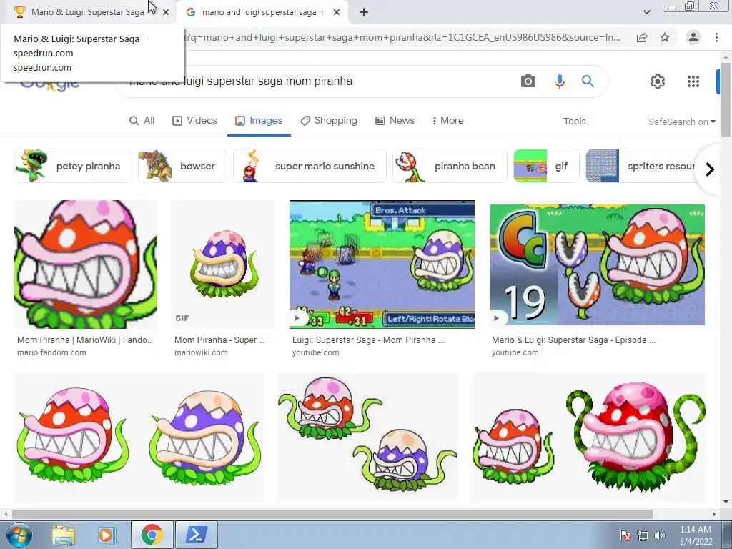This screenshot has height=549, width=732.
Task: Open the taskbar clock showing 1:14 AM
Action: pyautogui.click(x=696, y=535)
